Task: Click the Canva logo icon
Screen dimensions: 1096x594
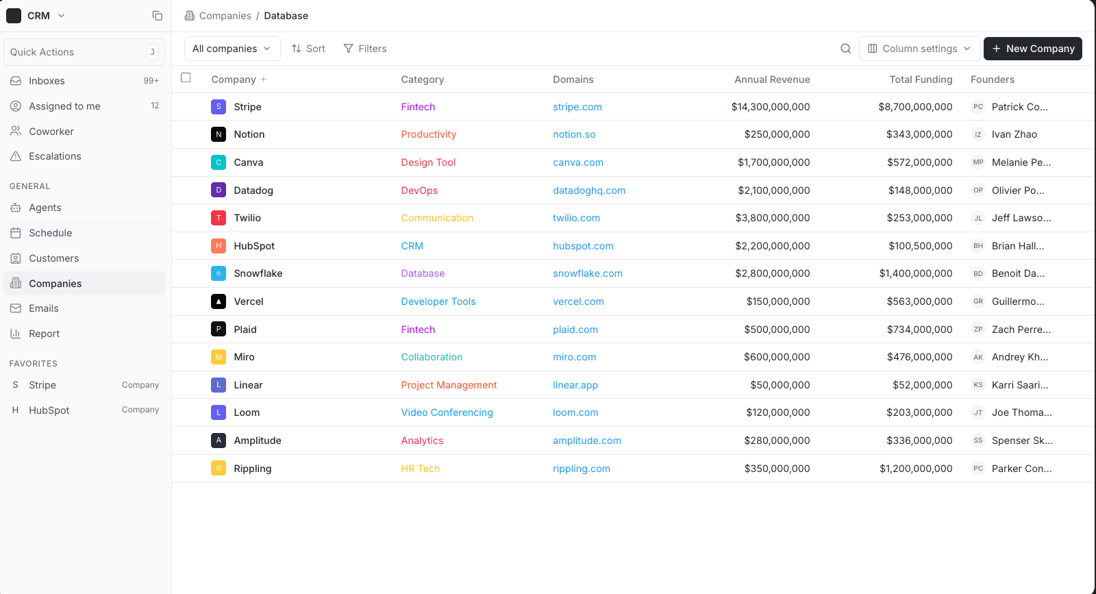Action: click(219, 162)
